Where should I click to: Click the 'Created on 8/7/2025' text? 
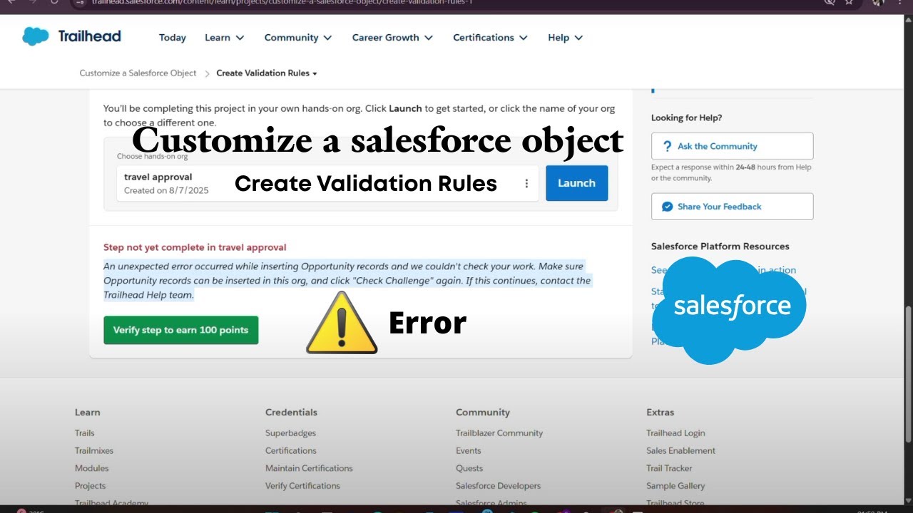click(x=166, y=191)
